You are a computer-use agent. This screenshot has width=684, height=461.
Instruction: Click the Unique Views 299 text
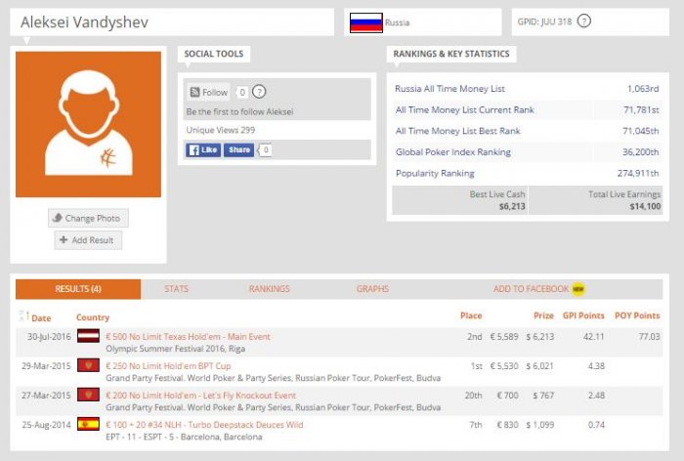click(x=221, y=130)
